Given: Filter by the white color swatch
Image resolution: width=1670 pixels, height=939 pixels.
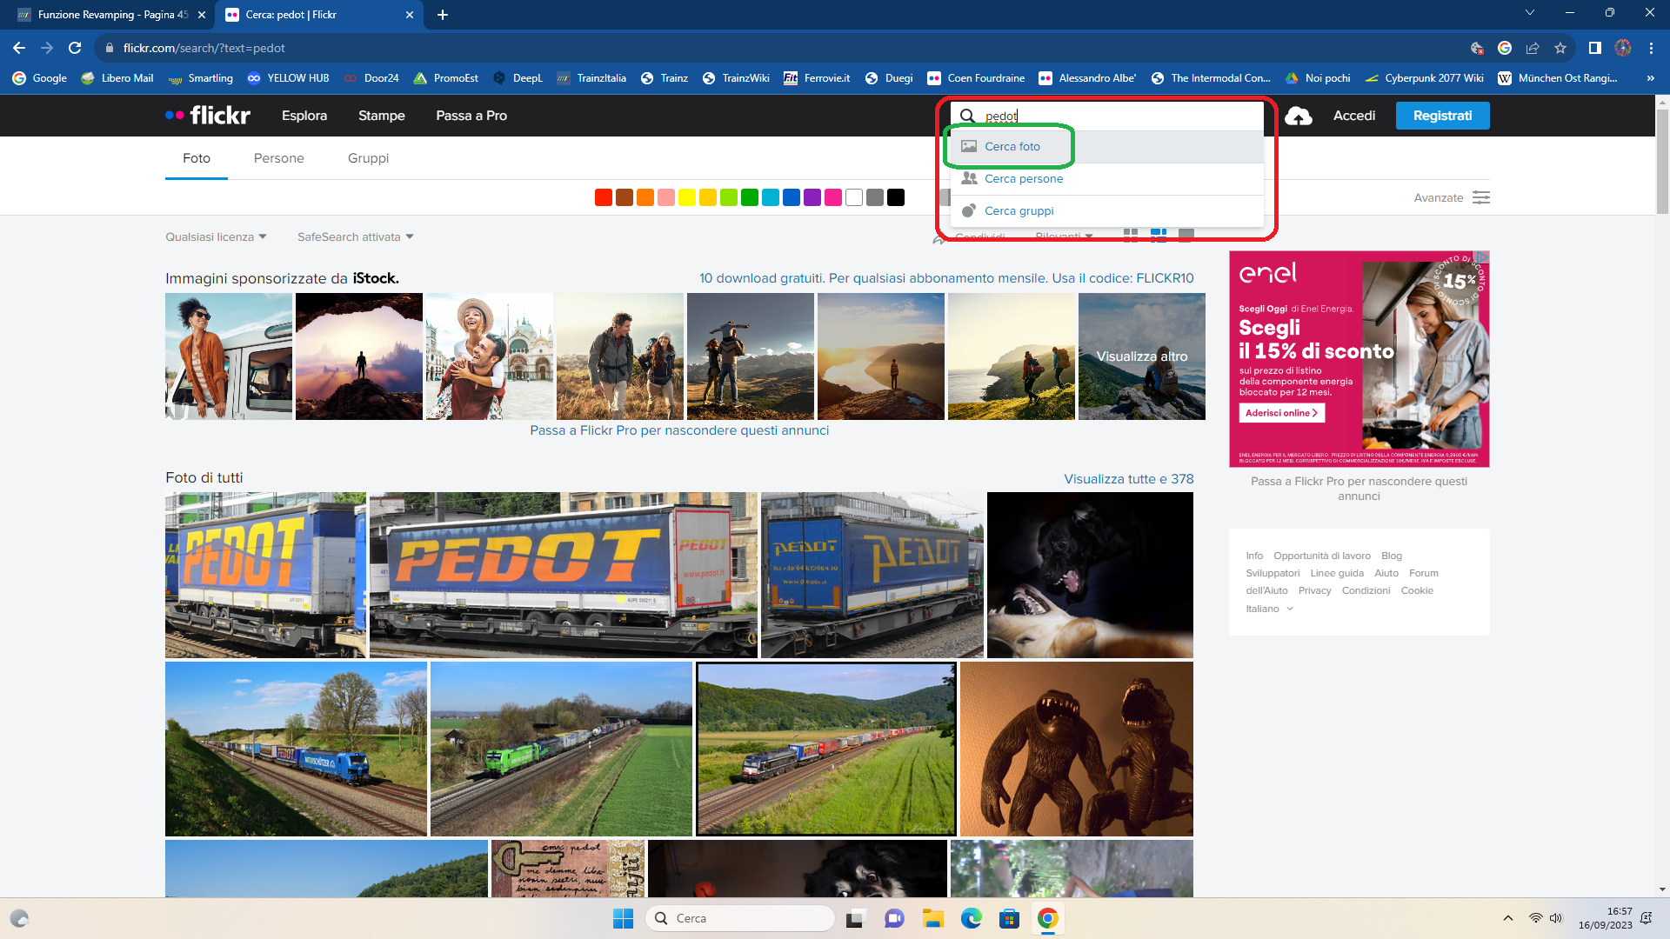Looking at the screenshot, I should tap(854, 197).
